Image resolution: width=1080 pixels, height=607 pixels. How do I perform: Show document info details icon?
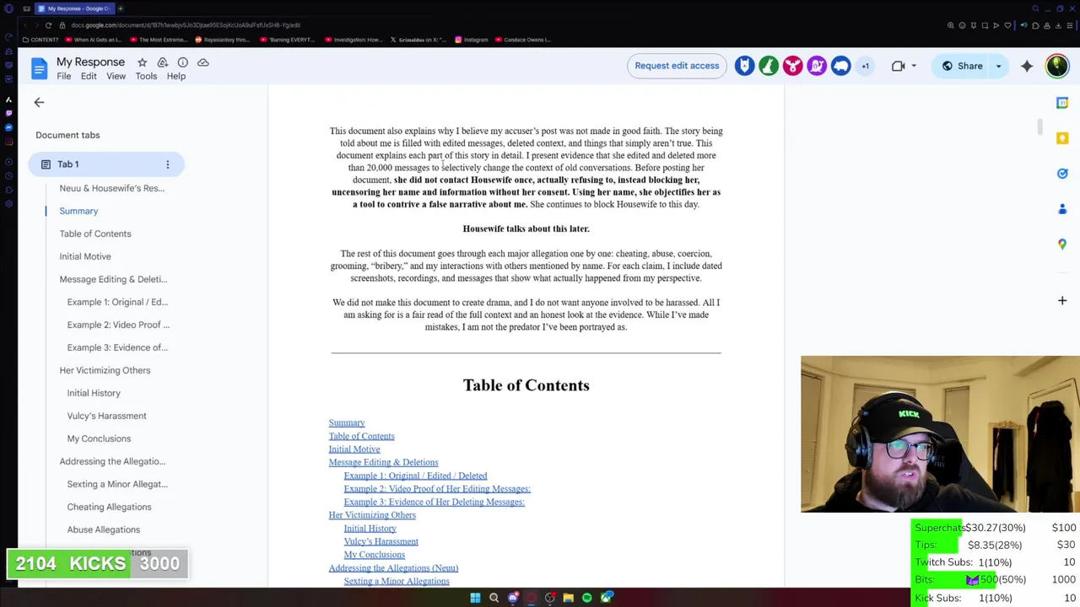pos(182,62)
